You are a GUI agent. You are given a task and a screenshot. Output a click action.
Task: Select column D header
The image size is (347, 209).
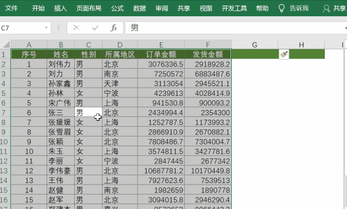pyautogui.click(x=120, y=44)
